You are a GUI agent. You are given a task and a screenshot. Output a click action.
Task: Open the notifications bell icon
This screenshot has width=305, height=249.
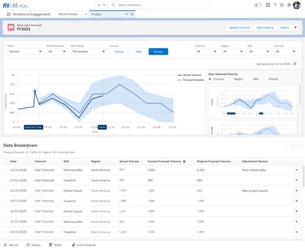pyautogui.click(x=289, y=5)
